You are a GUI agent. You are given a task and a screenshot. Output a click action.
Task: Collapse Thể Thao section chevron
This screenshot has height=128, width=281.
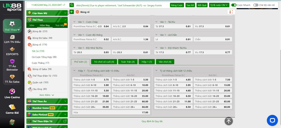[x=65, y=20]
